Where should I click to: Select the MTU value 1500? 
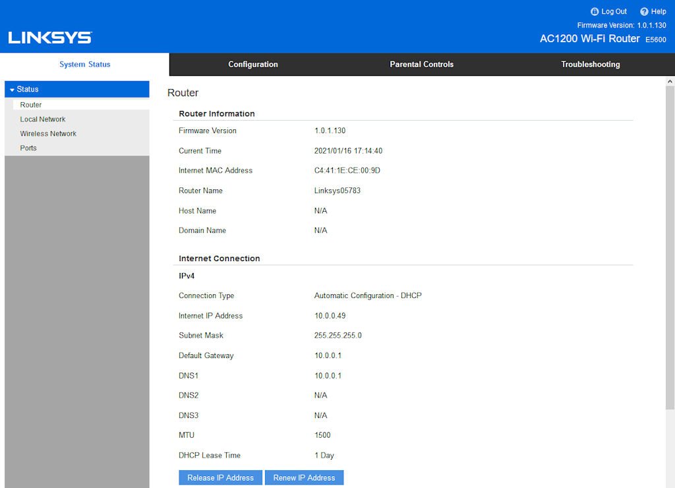322,435
